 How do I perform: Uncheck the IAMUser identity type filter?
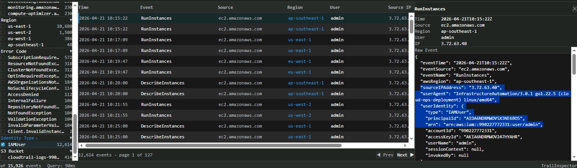[x=3, y=145]
